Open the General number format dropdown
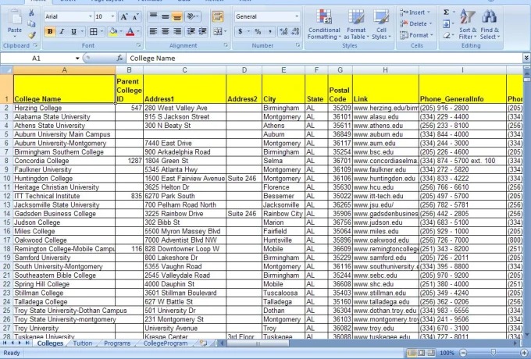531x359 pixels. tap(296, 16)
